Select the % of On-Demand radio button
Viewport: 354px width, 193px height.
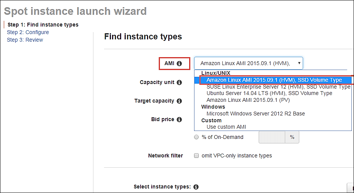(x=196, y=137)
